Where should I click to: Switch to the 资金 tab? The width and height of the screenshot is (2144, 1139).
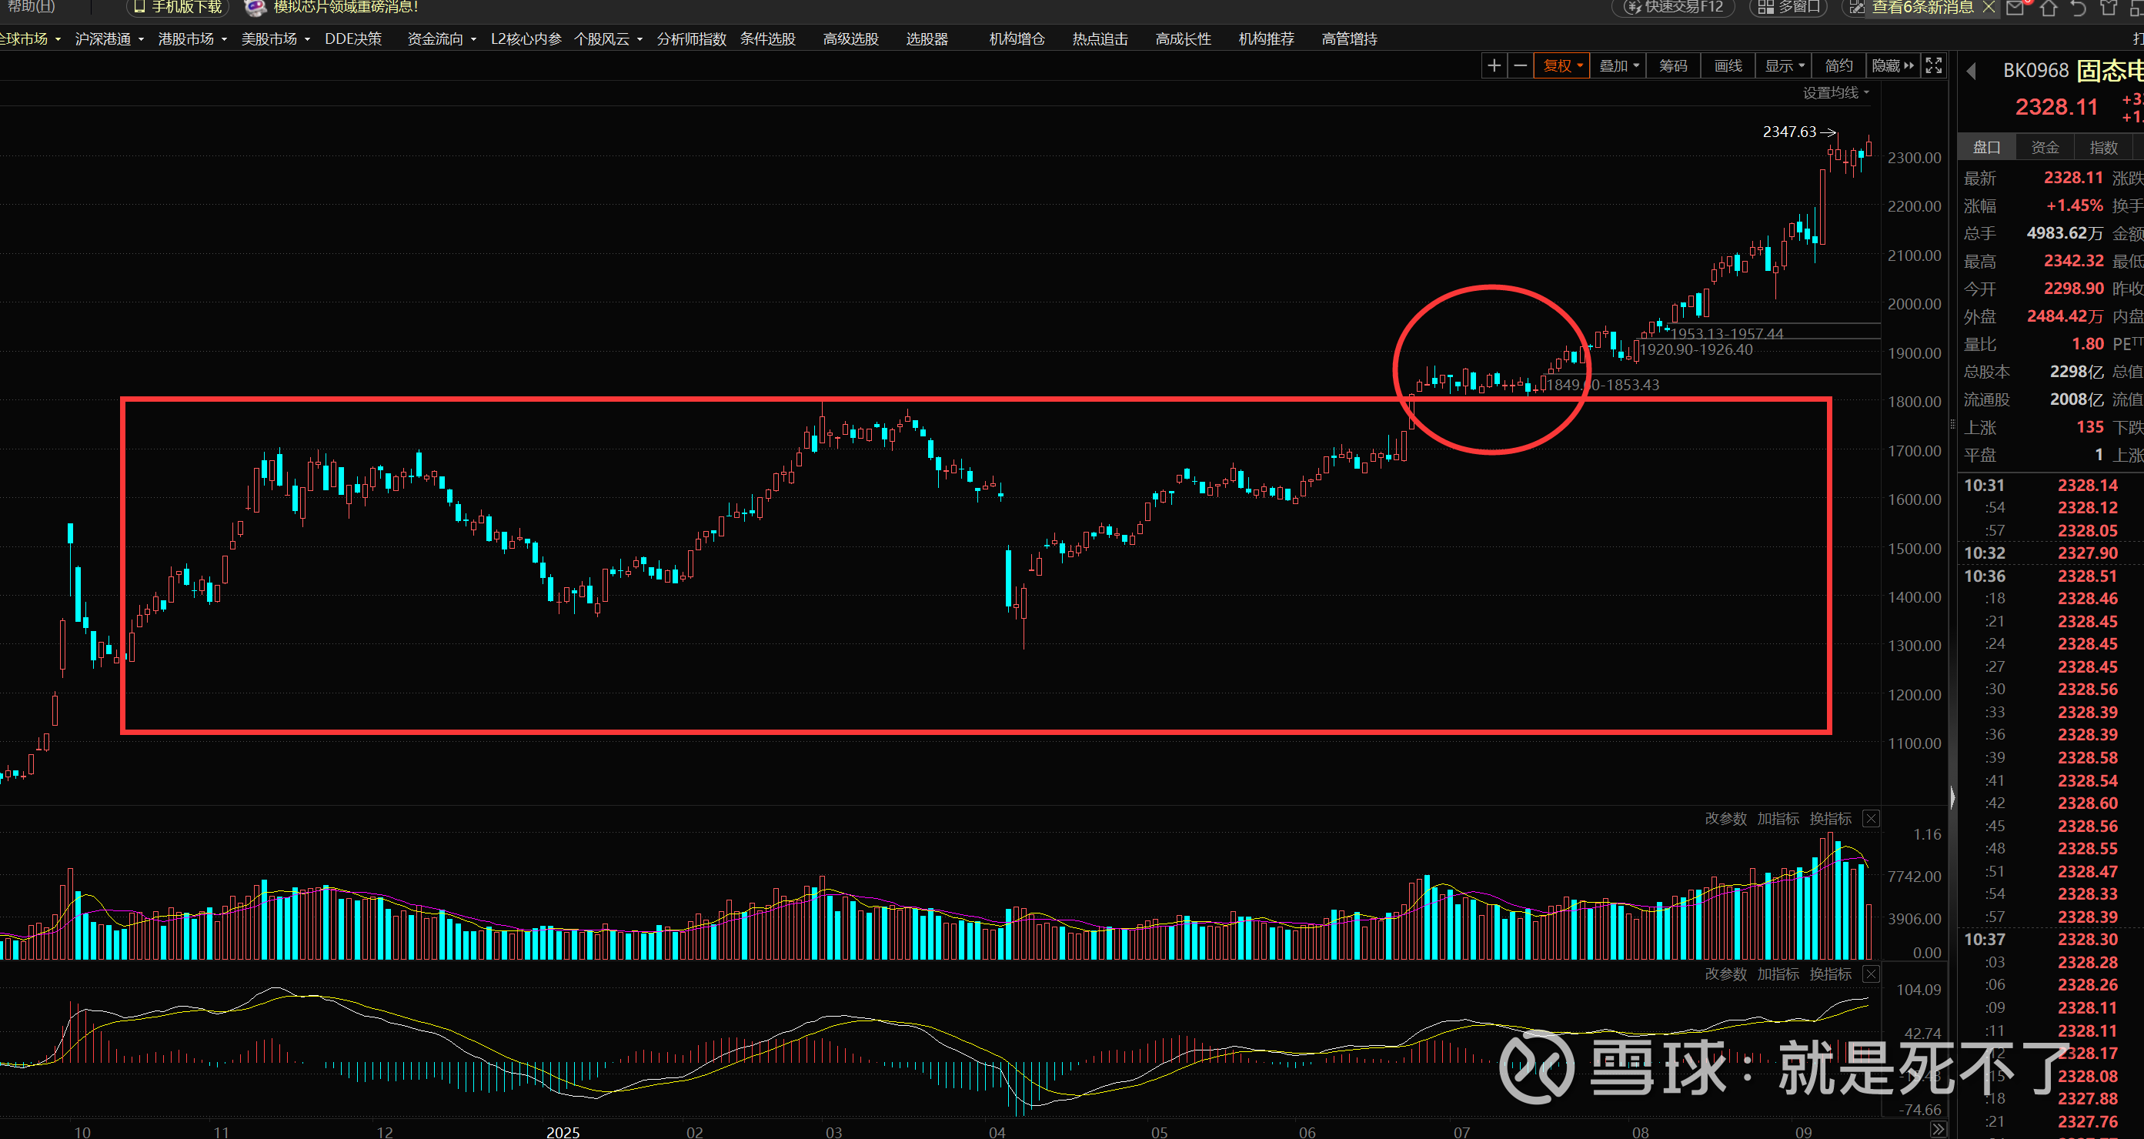pos(2044,147)
